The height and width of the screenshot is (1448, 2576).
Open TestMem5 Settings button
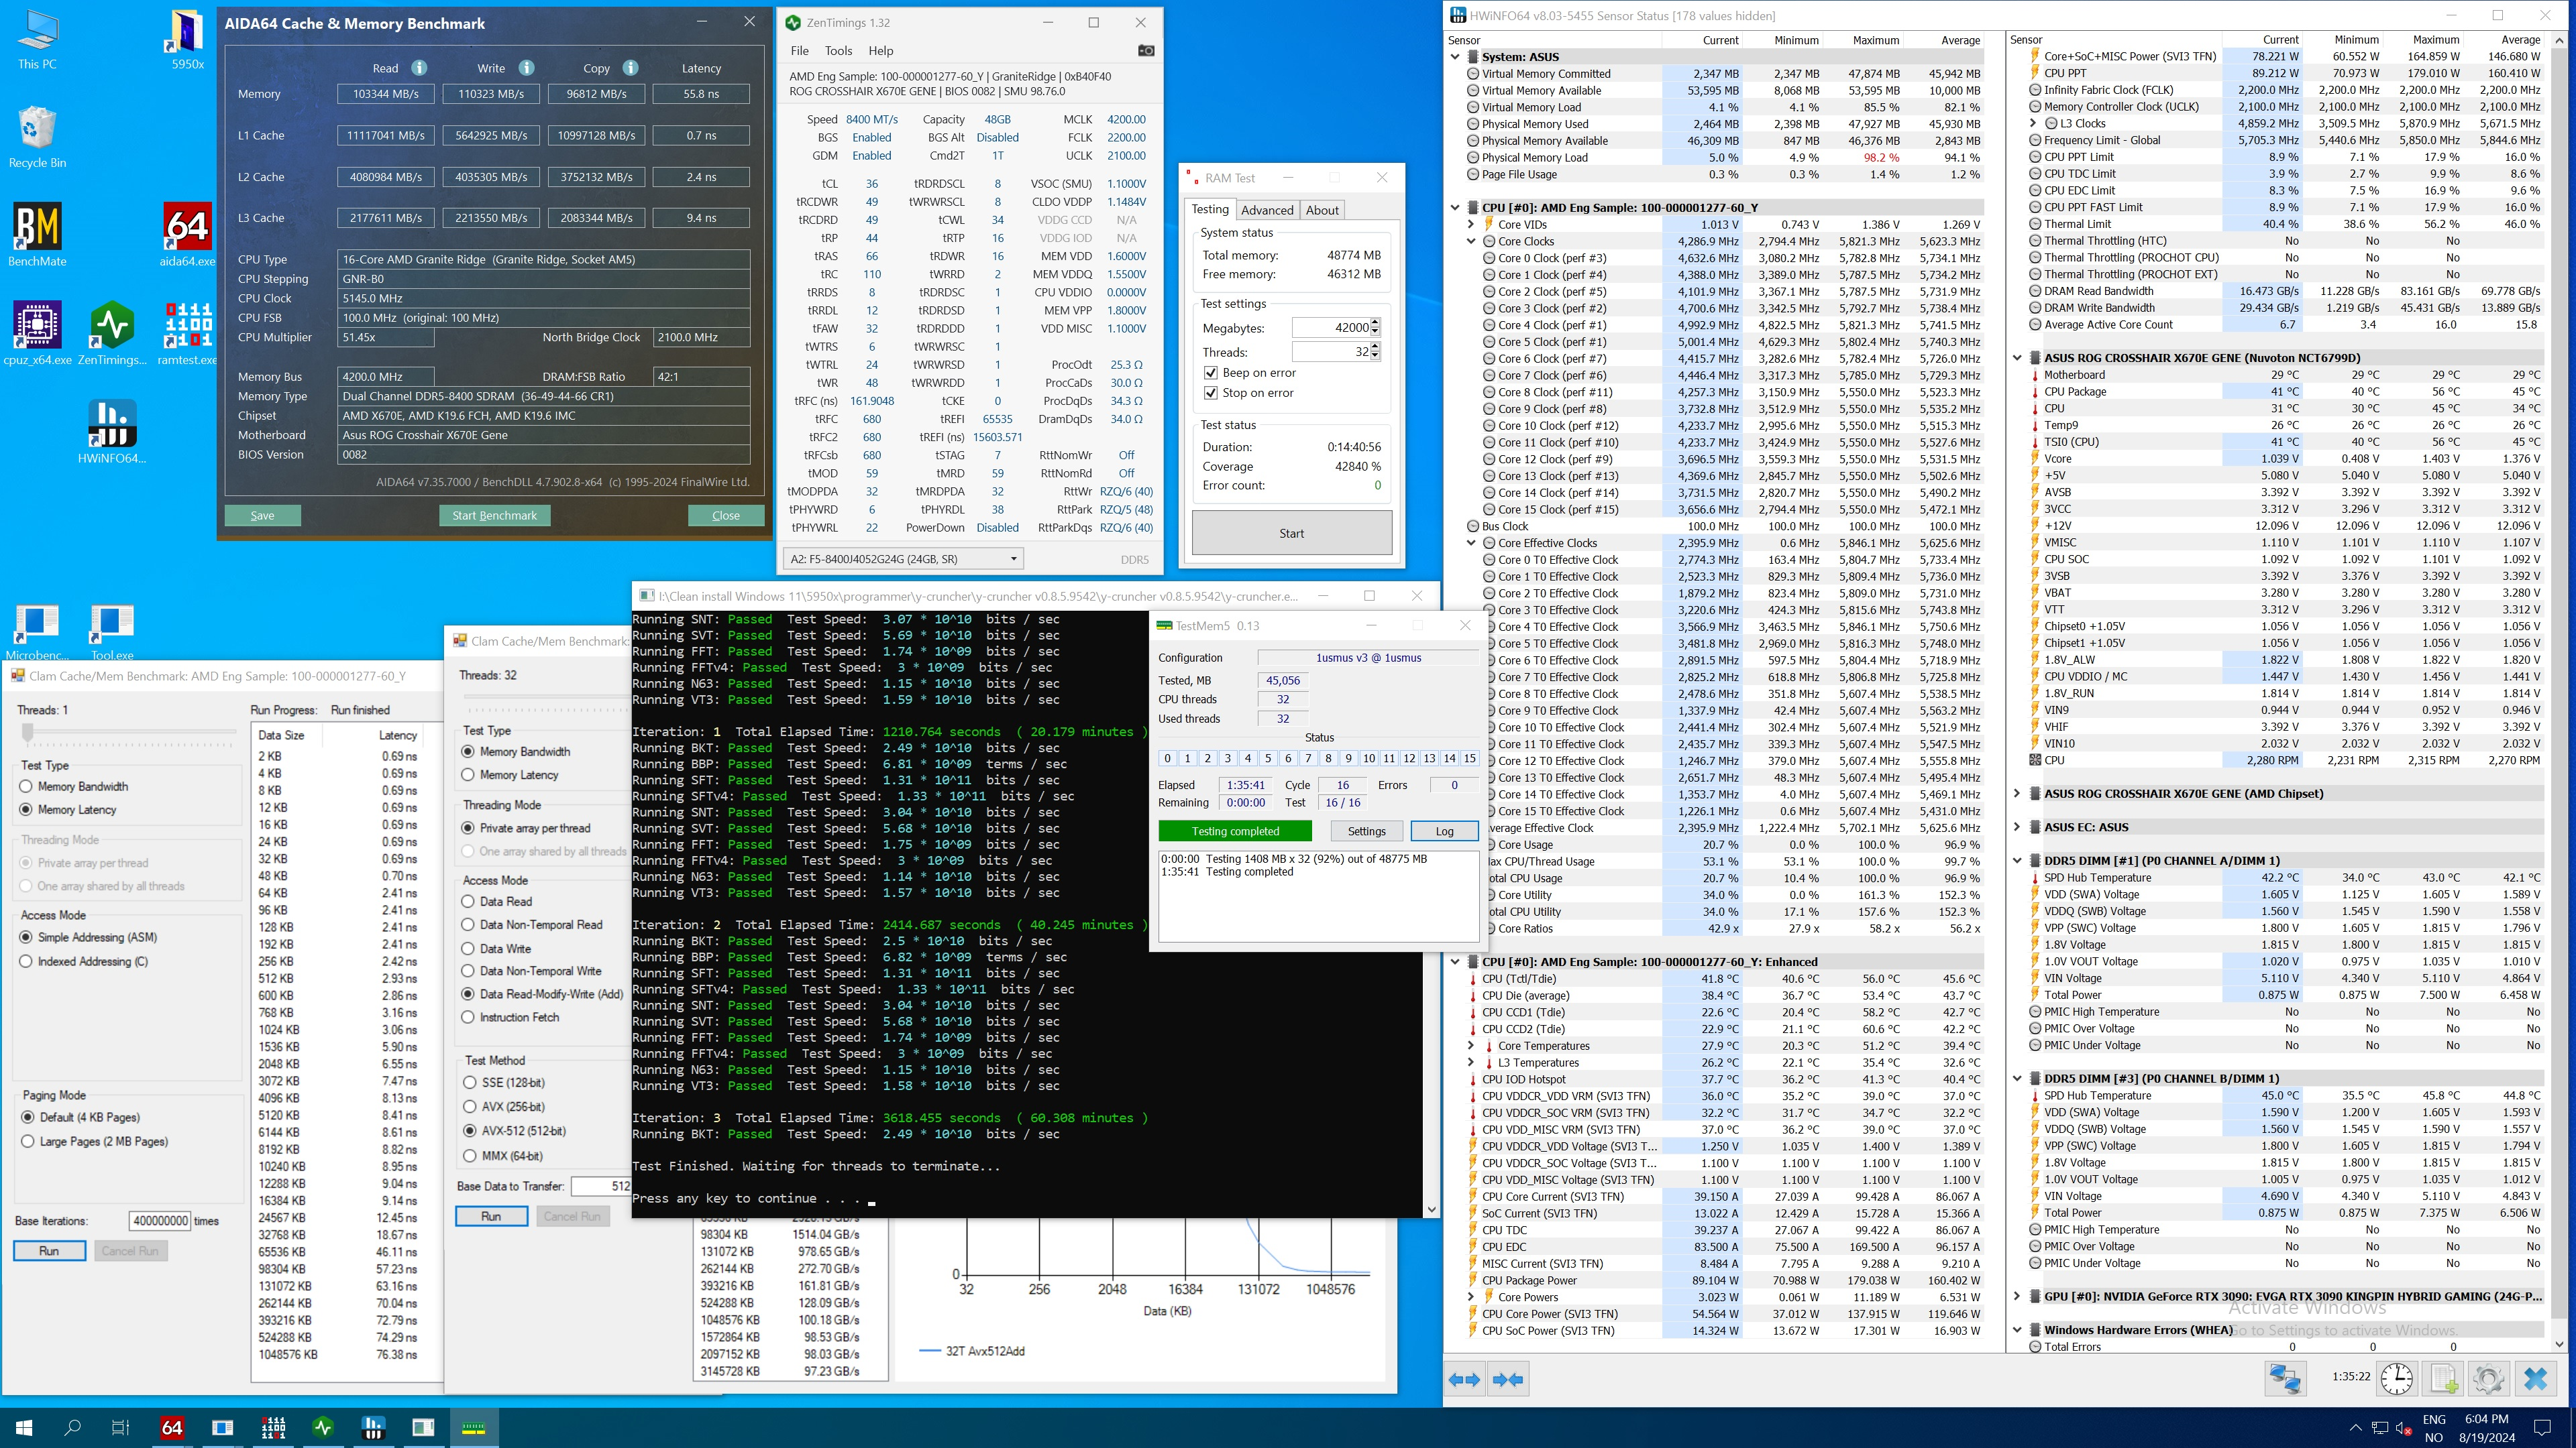(1366, 831)
